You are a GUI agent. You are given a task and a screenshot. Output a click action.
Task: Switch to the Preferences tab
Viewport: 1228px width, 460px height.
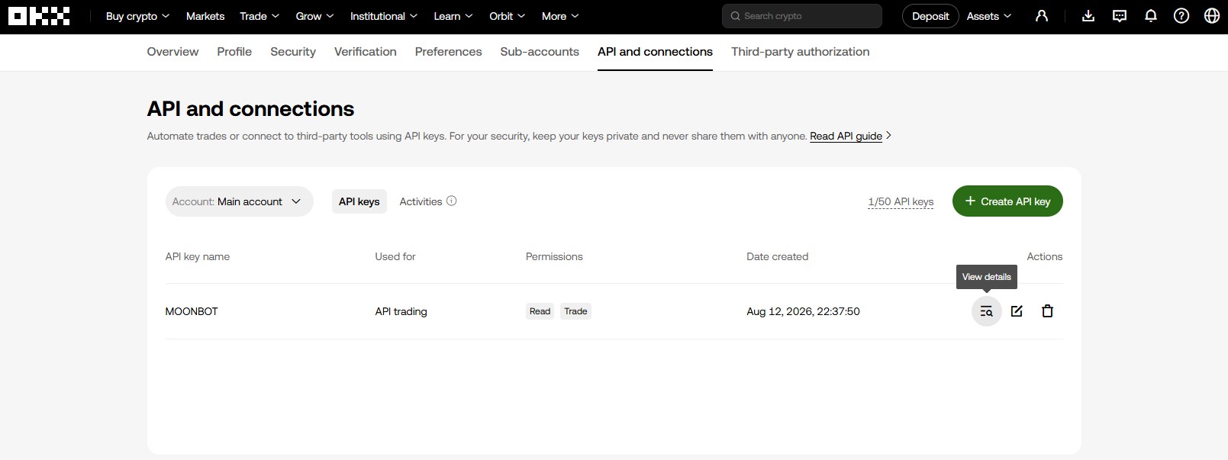click(449, 52)
